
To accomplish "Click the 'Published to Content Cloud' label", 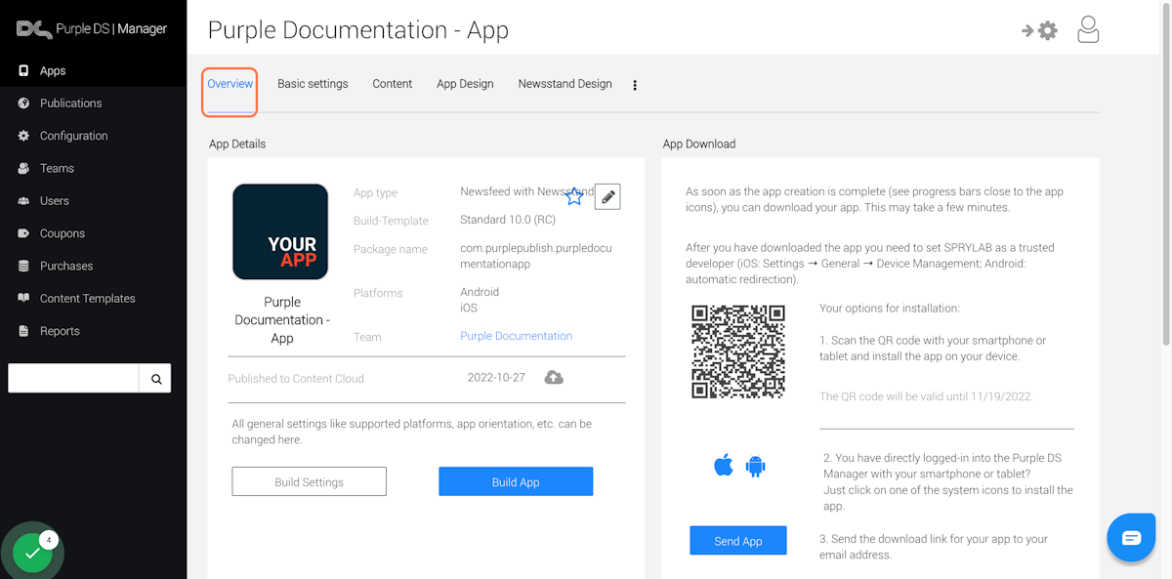I will (296, 379).
